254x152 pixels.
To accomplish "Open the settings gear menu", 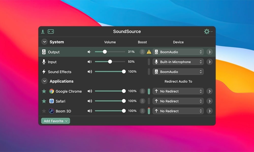I will click(207, 31).
